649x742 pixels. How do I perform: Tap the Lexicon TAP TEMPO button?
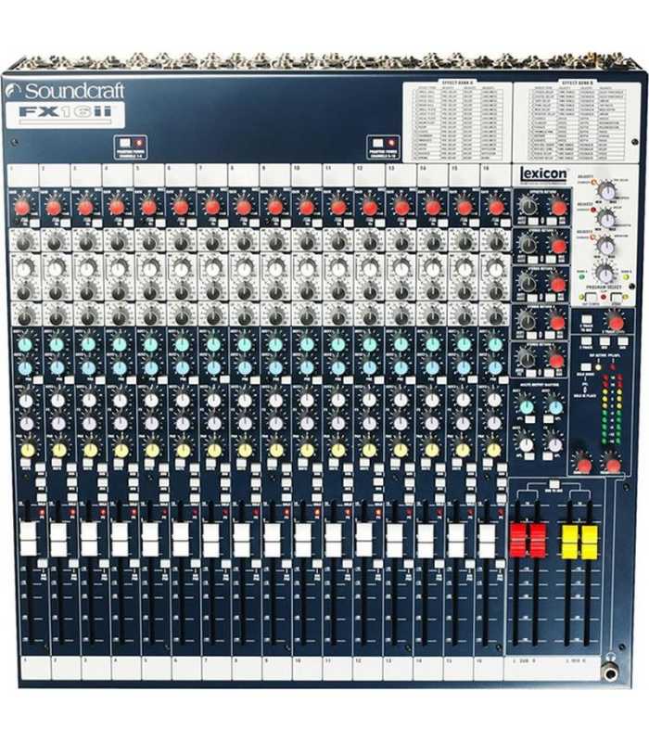point(590,298)
